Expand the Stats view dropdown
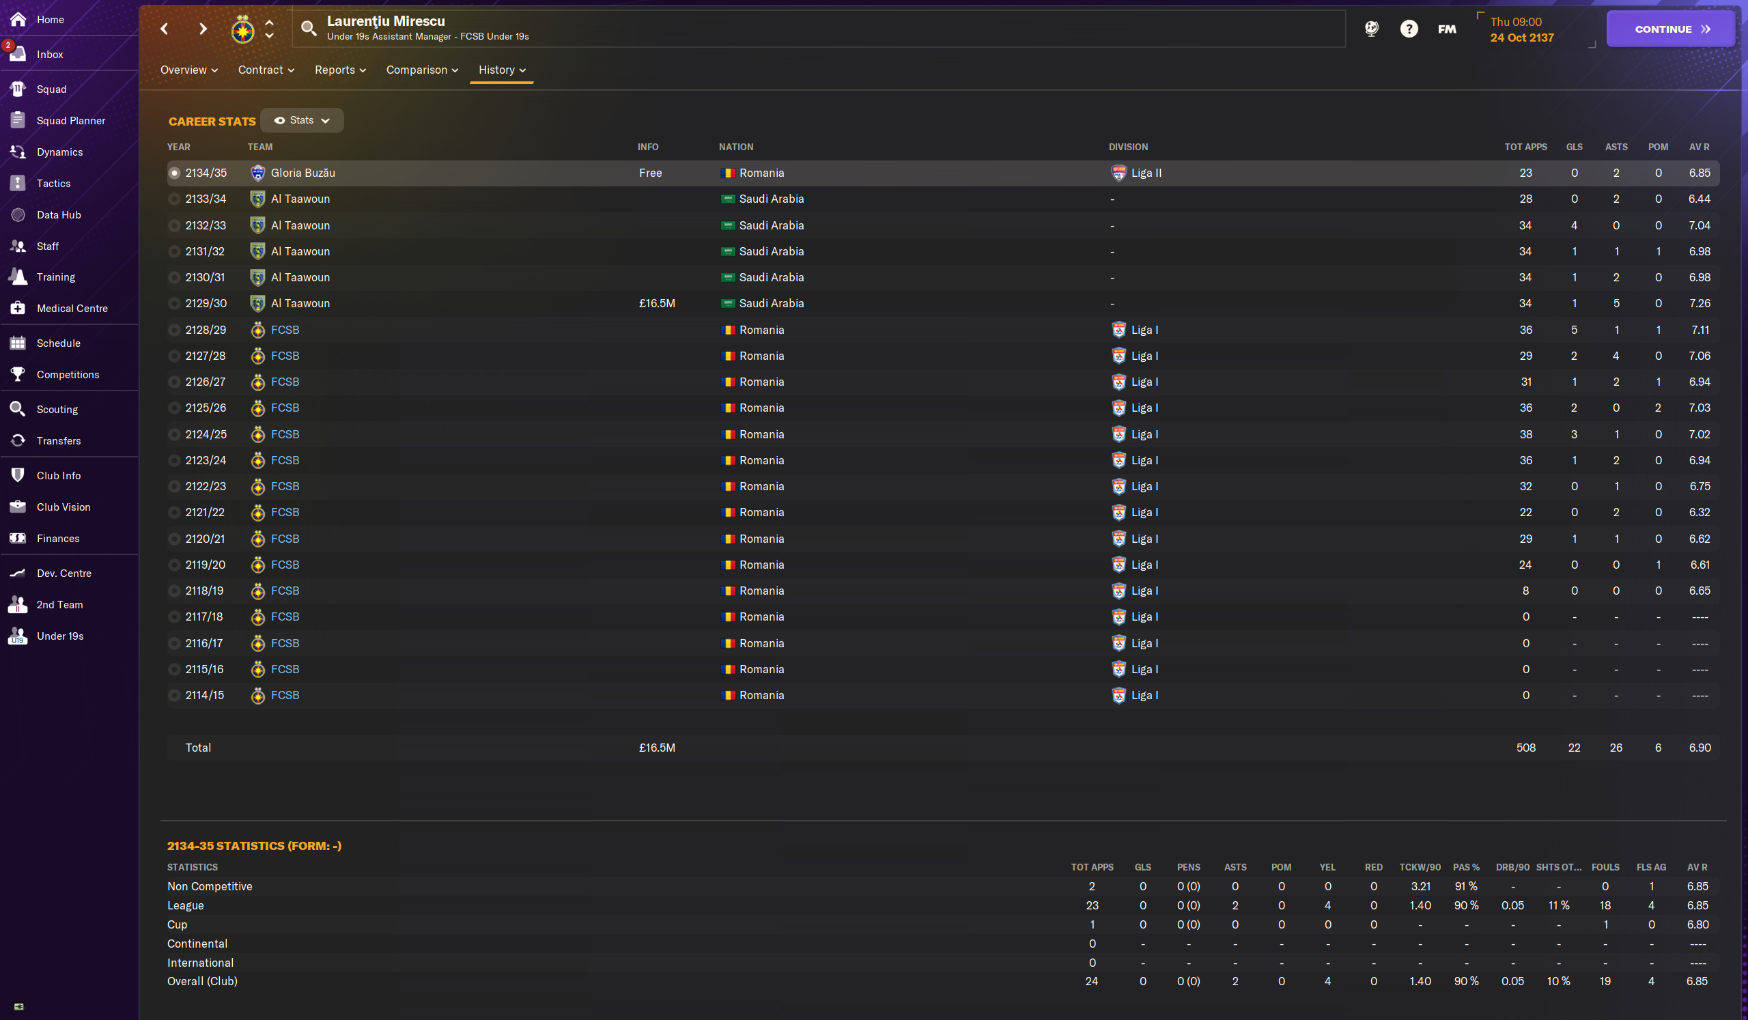 (302, 120)
